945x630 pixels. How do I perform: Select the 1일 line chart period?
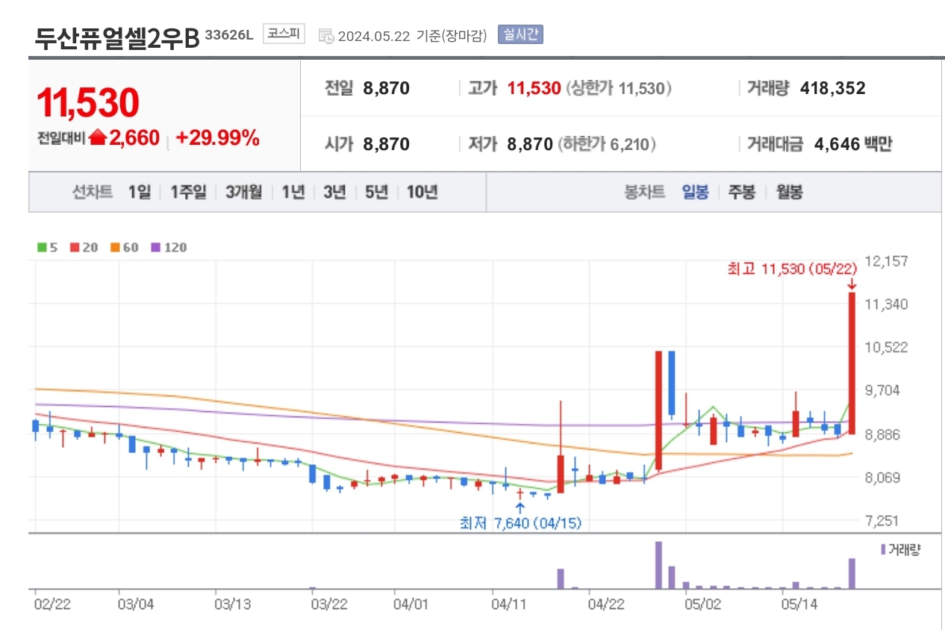139,192
